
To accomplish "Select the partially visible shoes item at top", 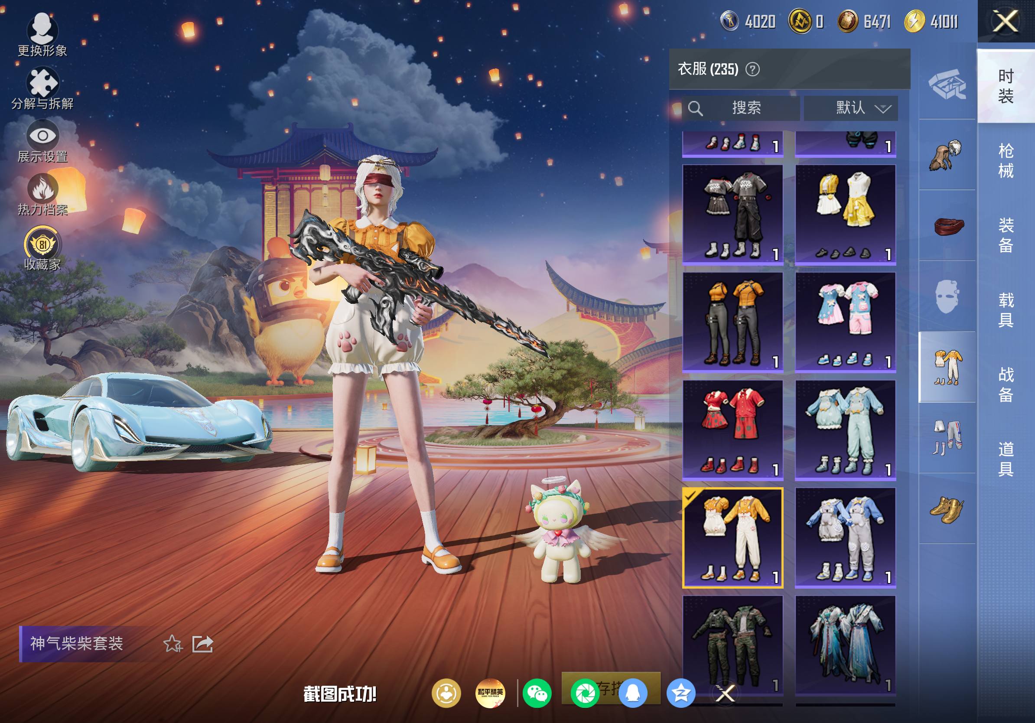I will point(732,144).
